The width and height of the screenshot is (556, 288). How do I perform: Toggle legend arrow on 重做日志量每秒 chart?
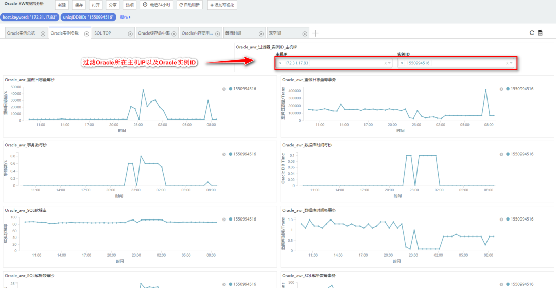[x=224, y=89]
